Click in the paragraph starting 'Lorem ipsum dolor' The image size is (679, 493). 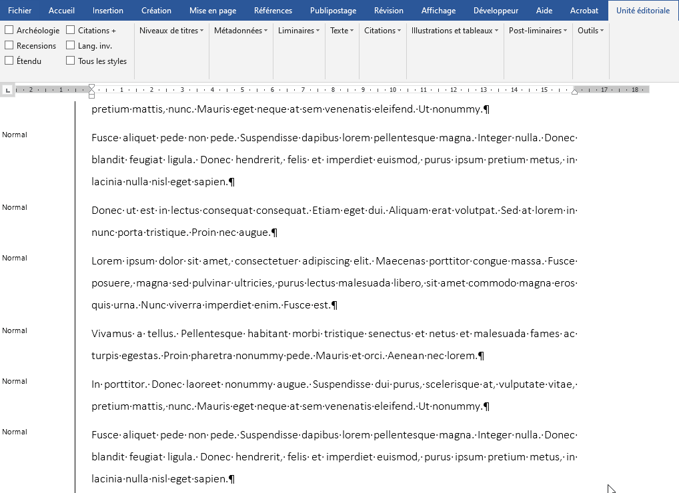coord(334,283)
